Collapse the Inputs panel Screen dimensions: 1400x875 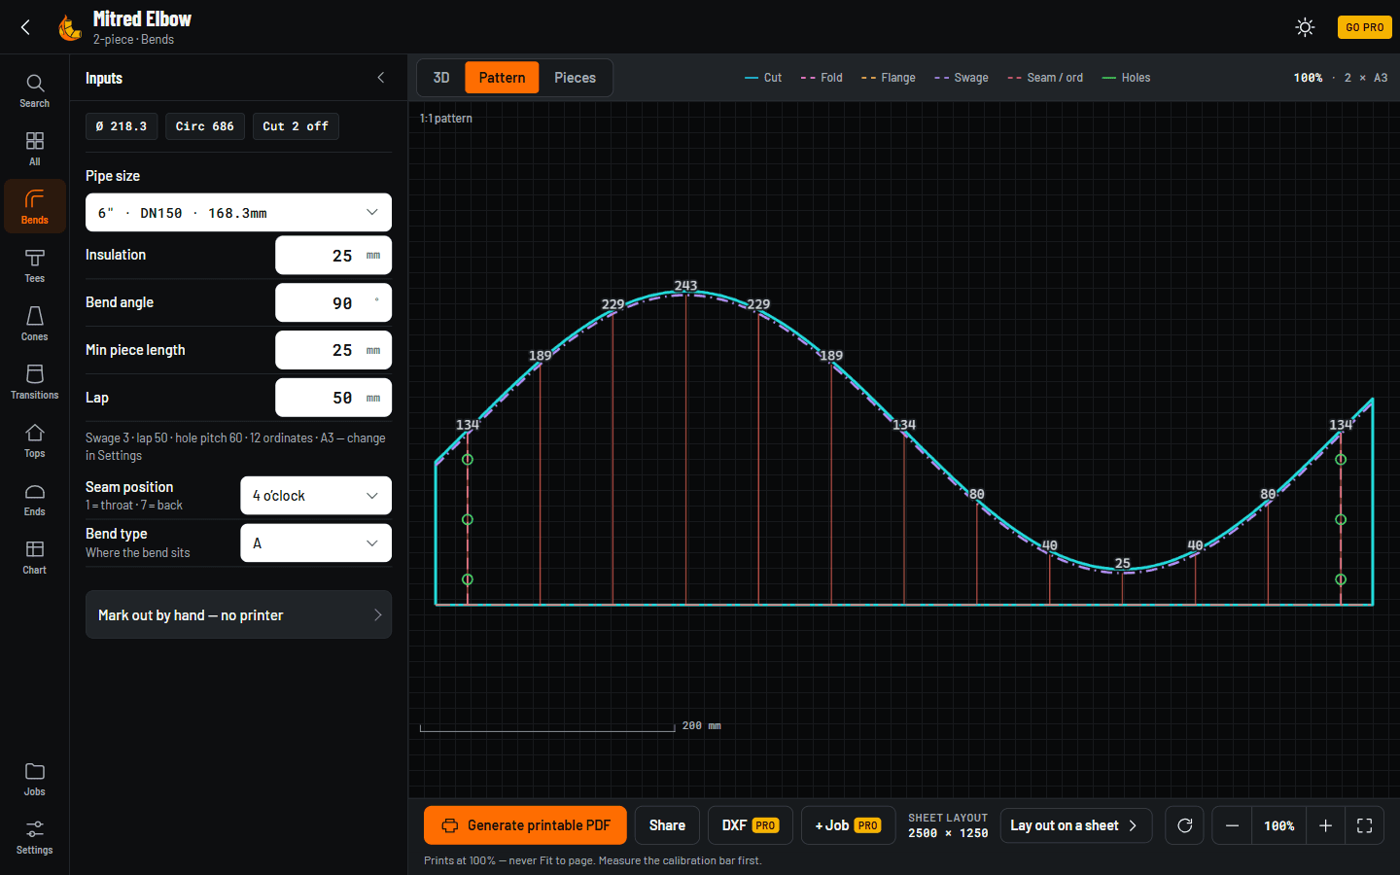click(381, 78)
